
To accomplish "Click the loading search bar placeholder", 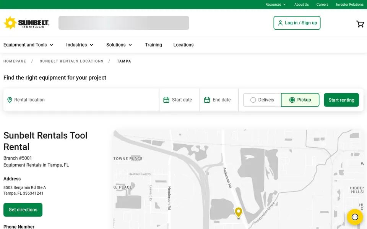I will pyautogui.click(x=124, y=23).
